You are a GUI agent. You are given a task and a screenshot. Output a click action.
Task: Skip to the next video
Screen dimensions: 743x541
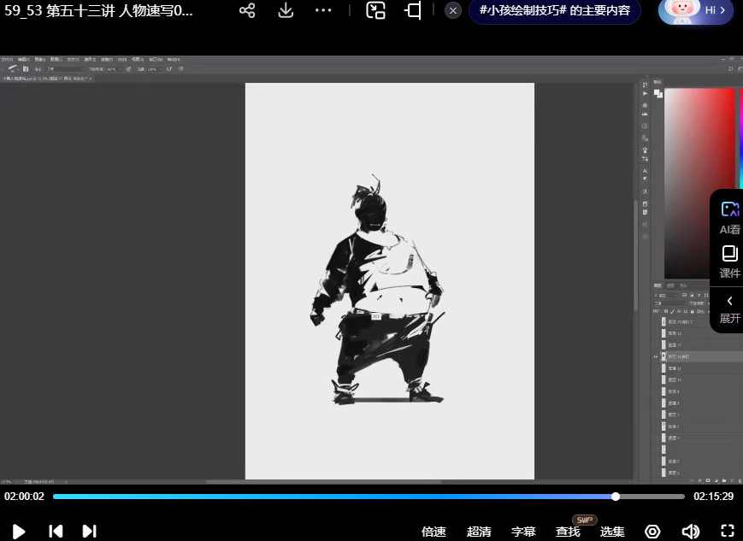pos(89,532)
